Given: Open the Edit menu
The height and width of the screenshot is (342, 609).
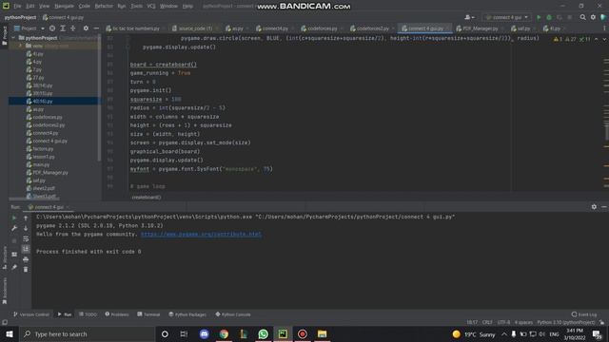Looking at the screenshot, I should click(x=30, y=7).
